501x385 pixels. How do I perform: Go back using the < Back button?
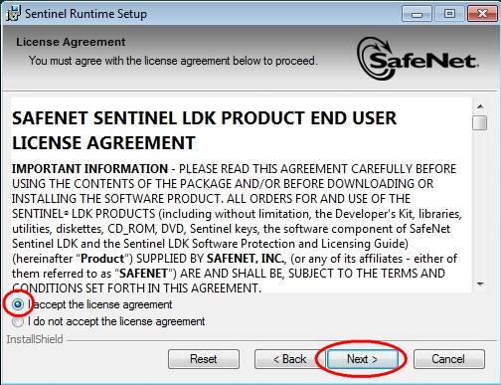290,359
